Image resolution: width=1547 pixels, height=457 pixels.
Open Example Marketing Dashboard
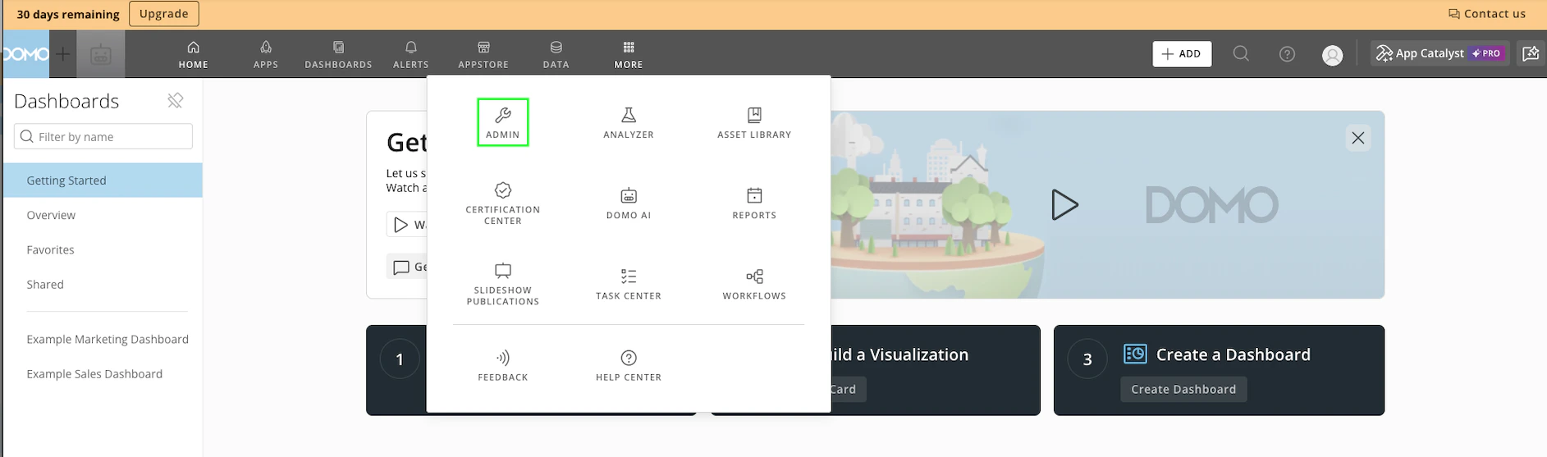click(108, 339)
